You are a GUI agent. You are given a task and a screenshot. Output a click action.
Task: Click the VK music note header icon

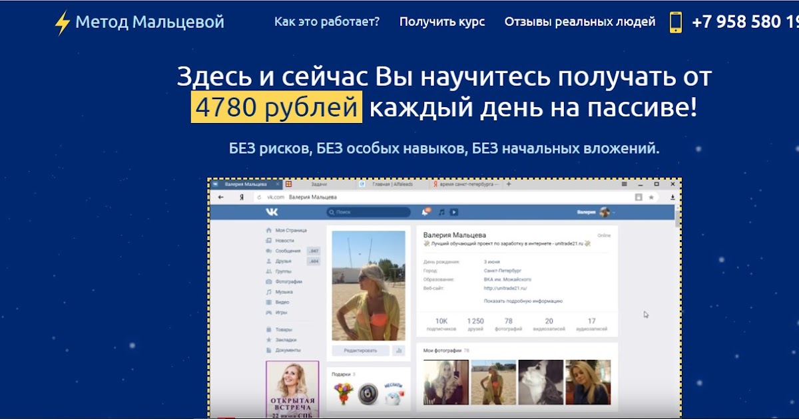(441, 212)
